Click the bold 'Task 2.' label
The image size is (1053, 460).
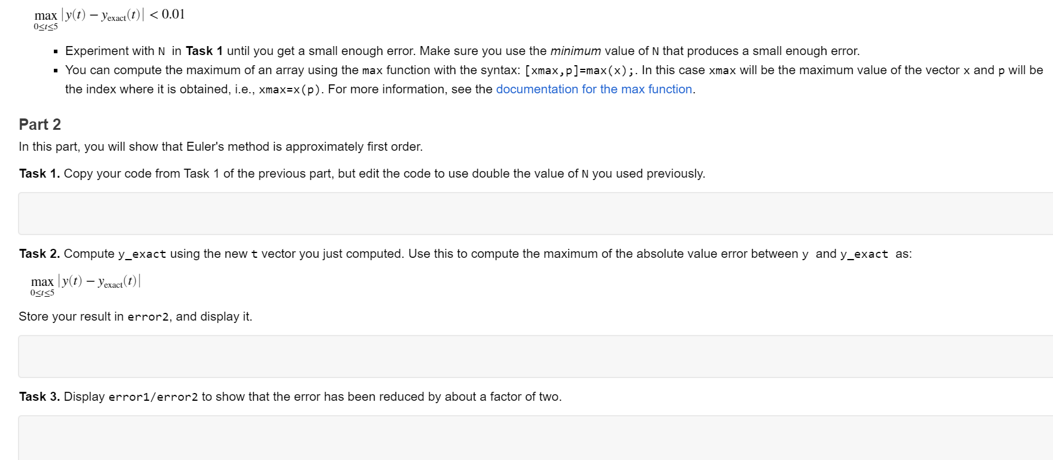point(39,254)
